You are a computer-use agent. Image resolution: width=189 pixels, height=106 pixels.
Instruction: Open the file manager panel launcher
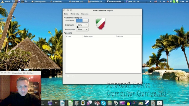pos(26,1)
